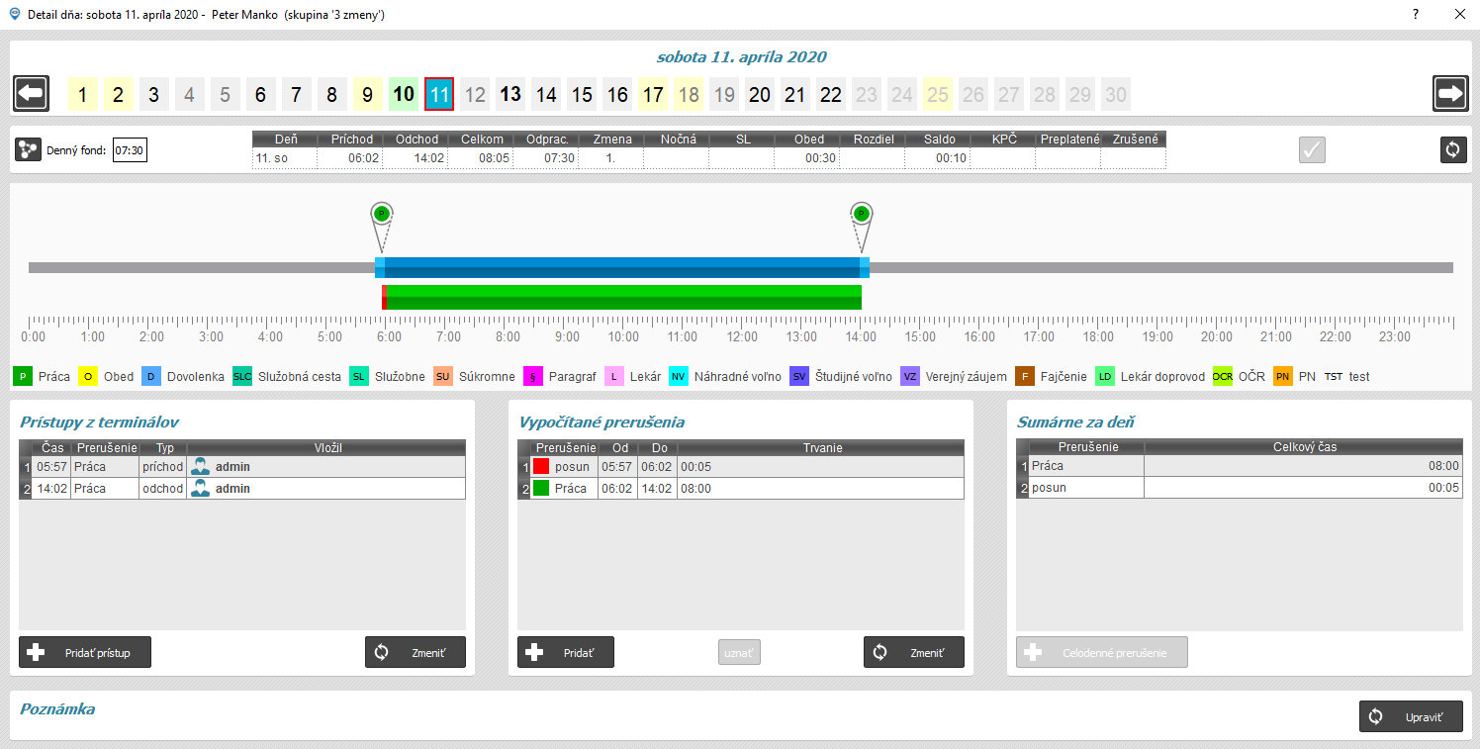Click the green Práca legend icon

pos(23,376)
